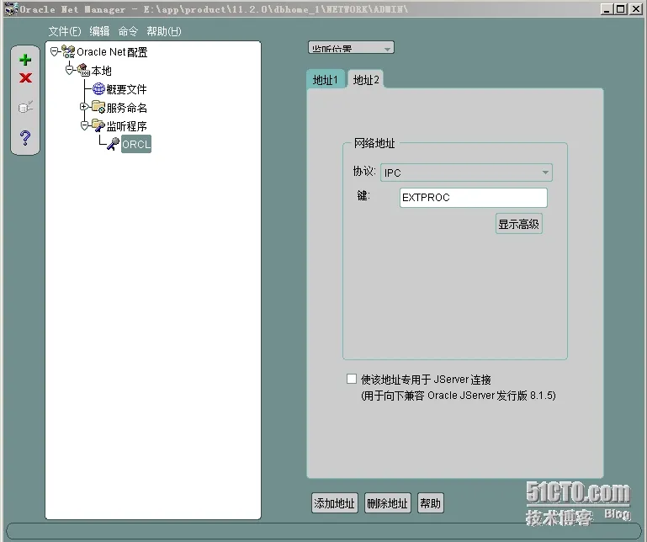Open the 文件(F) menu
Viewport: 647px width, 542px height.
[x=65, y=31]
